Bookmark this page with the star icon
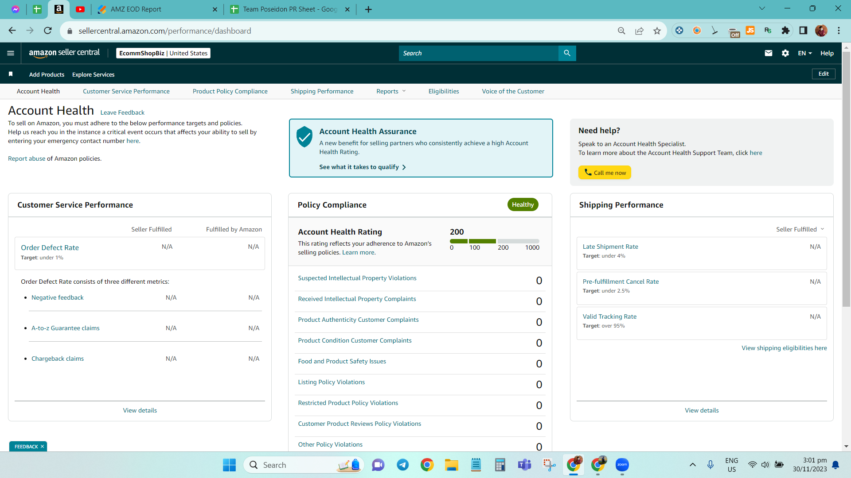Image resolution: width=851 pixels, height=478 pixels. 657,31
